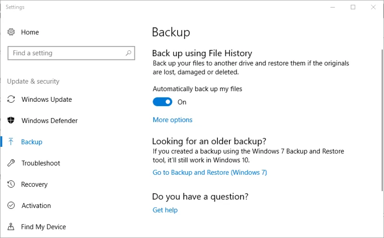Click the Recovery clock icon

[x=11, y=184]
